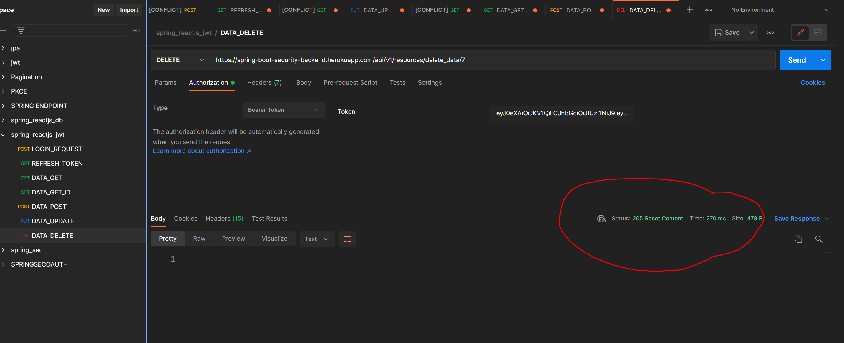844x343 pixels.
Task: Expand the Save Response menu
Action: [x=801, y=219]
